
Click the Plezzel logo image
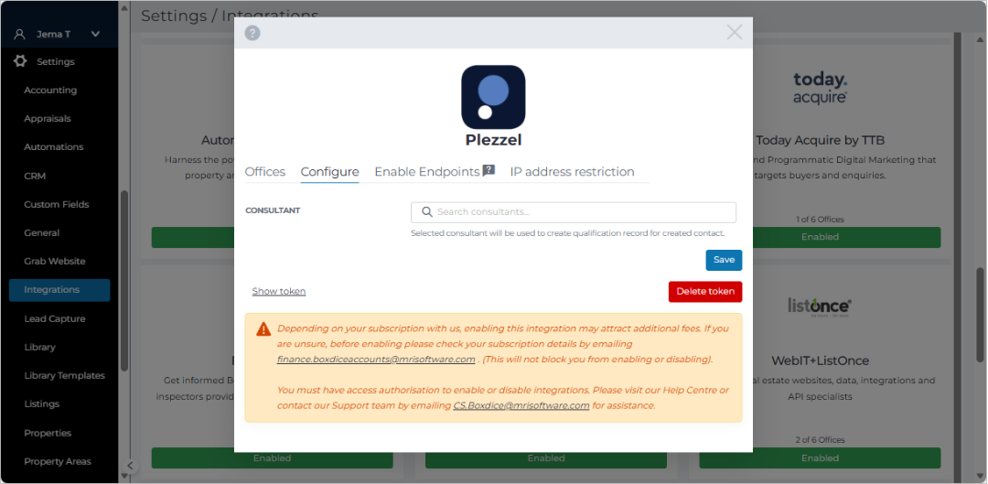click(x=493, y=97)
